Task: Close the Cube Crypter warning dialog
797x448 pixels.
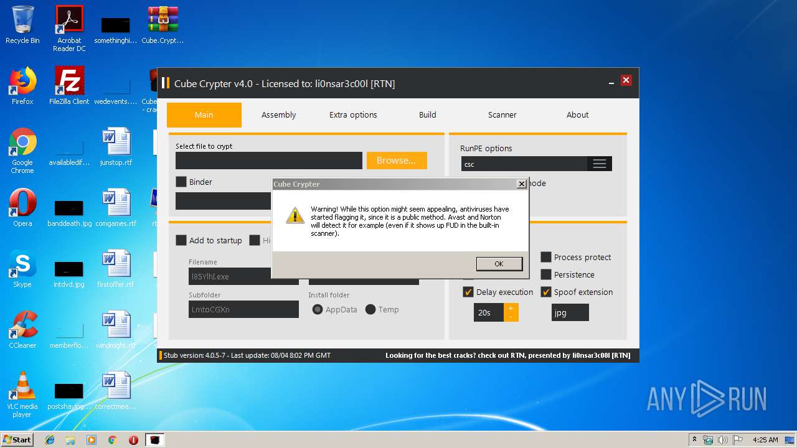Action: tap(521, 184)
